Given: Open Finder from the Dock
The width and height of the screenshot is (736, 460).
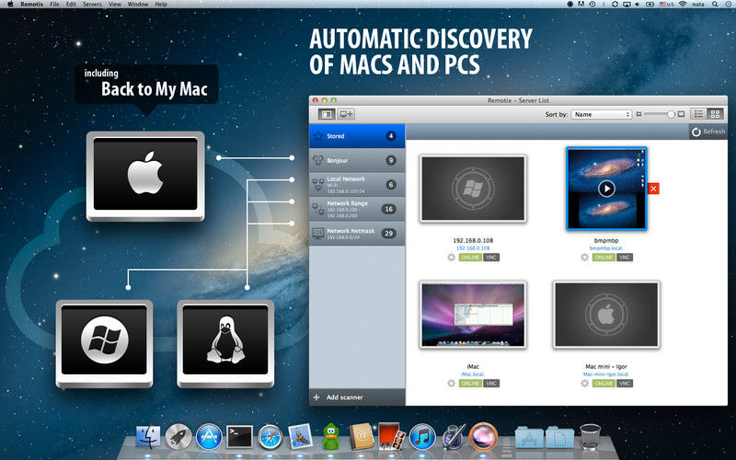Looking at the screenshot, I should click(148, 437).
